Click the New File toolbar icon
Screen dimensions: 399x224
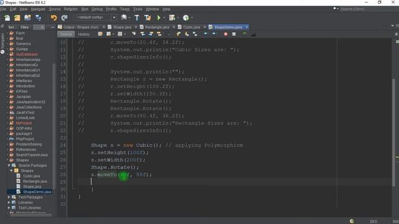coord(7,17)
